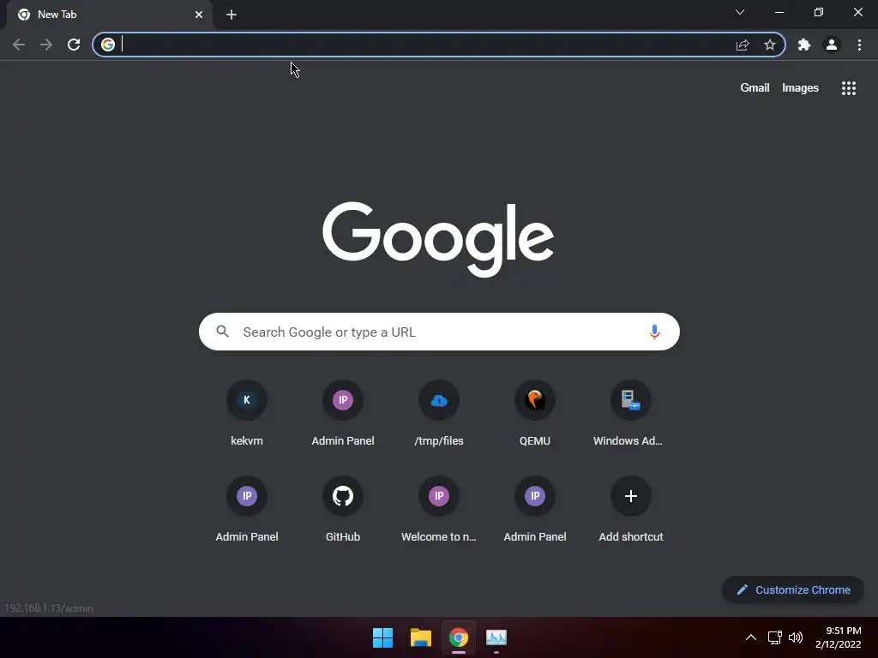The width and height of the screenshot is (878, 658).
Task: Open the Extensions puzzle icon
Action: click(804, 45)
